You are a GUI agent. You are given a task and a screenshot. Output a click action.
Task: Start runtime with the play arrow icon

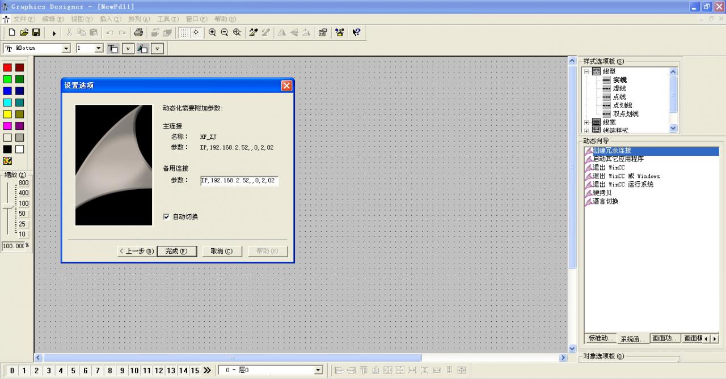54,33
